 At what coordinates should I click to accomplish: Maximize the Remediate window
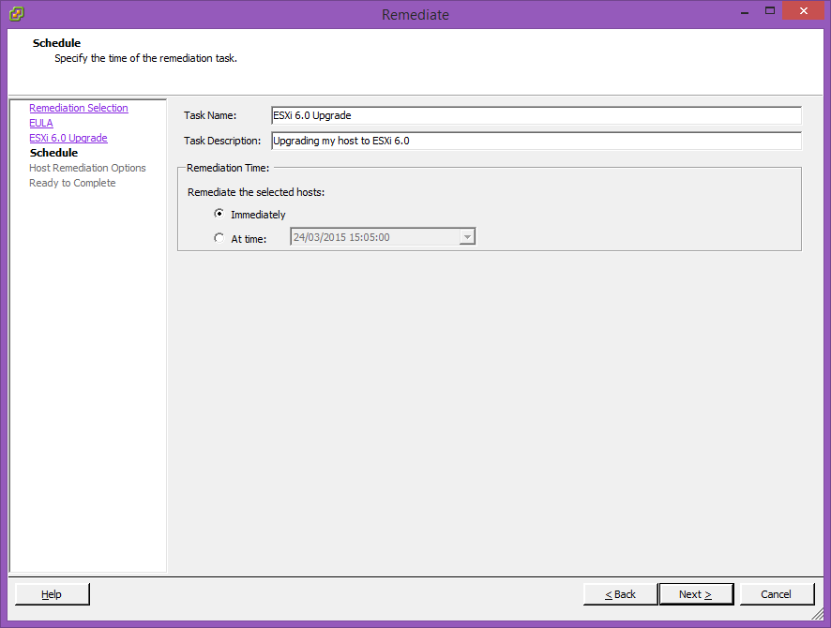pyautogui.click(x=770, y=11)
